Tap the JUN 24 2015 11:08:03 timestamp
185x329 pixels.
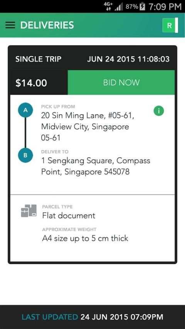(128, 59)
